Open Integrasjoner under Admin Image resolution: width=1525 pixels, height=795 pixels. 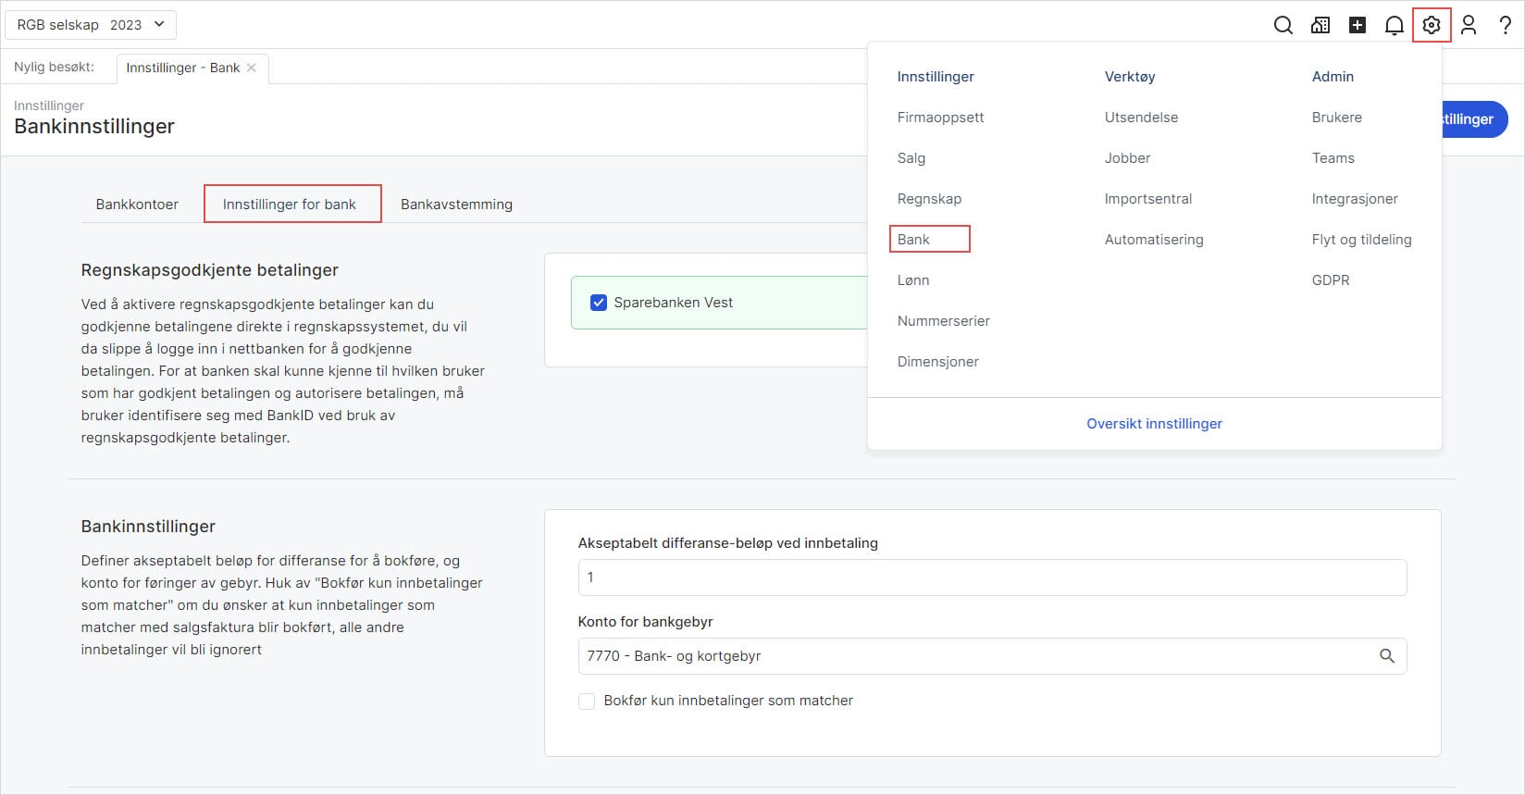pyautogui.click(x=1354, y=199)
